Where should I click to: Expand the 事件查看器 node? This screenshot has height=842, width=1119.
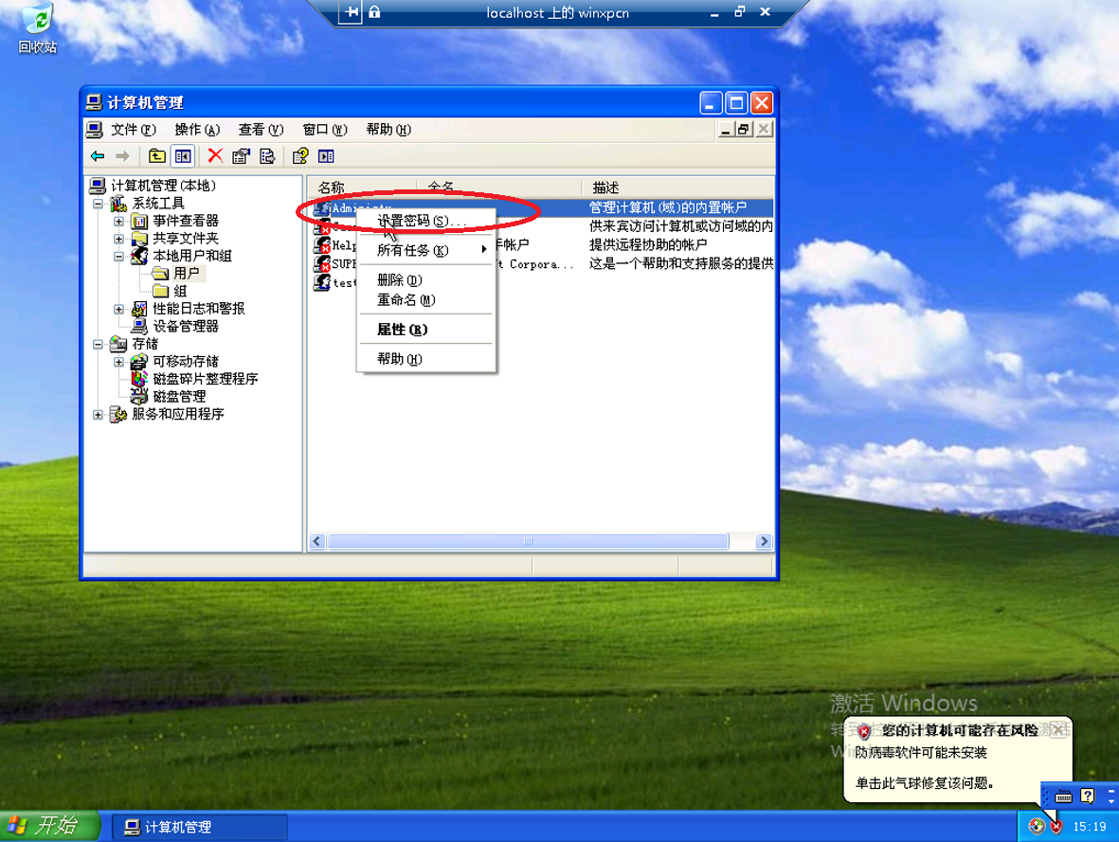pos(118,222)
